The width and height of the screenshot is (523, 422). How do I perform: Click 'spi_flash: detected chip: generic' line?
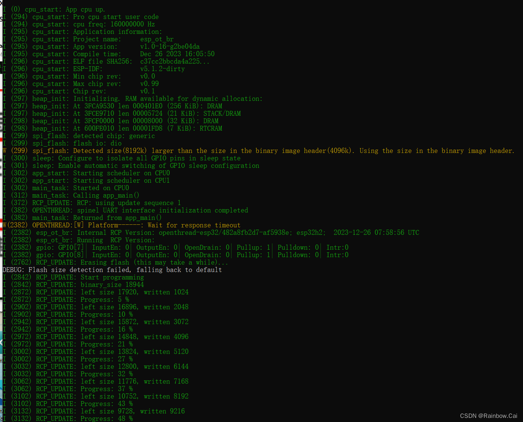coord(79,136)
